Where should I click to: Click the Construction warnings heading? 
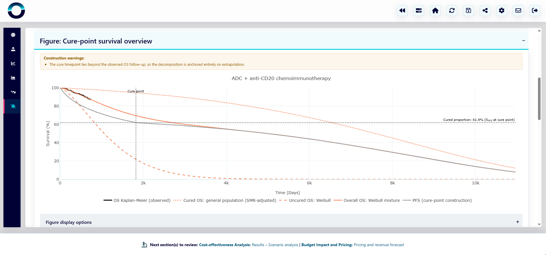click(x=64, y=58)
